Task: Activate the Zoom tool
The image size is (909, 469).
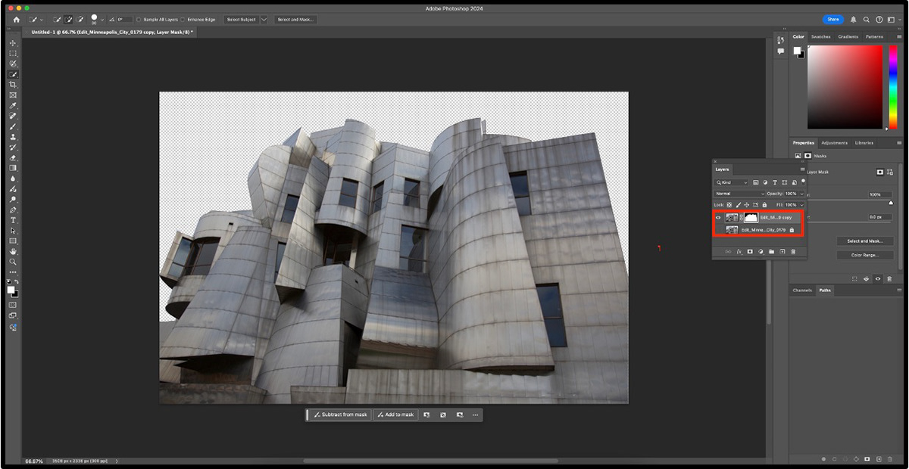Action: coord(13,262)
